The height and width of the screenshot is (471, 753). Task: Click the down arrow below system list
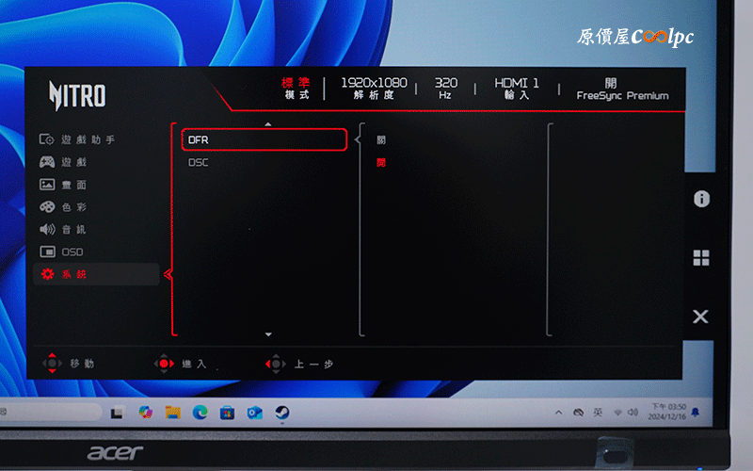pyautogui.click(x=268, y=334)
